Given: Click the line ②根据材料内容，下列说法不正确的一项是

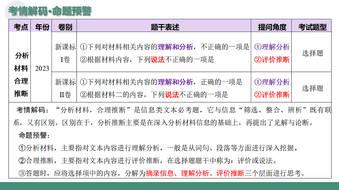Looking at the screenshot, I should pos(147,59).
